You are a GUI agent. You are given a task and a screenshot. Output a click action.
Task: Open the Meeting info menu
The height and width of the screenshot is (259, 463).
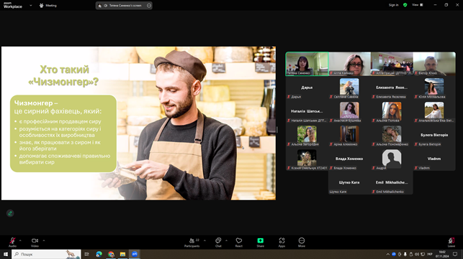point(48,5)
